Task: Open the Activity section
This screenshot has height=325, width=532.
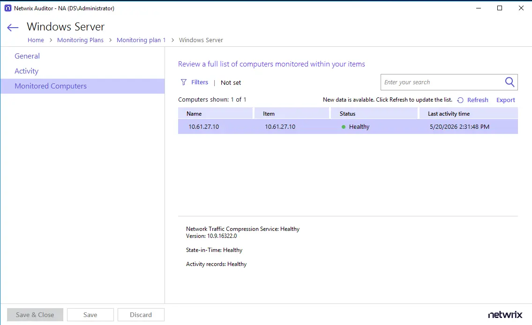Action: click(x=26, y=71)
